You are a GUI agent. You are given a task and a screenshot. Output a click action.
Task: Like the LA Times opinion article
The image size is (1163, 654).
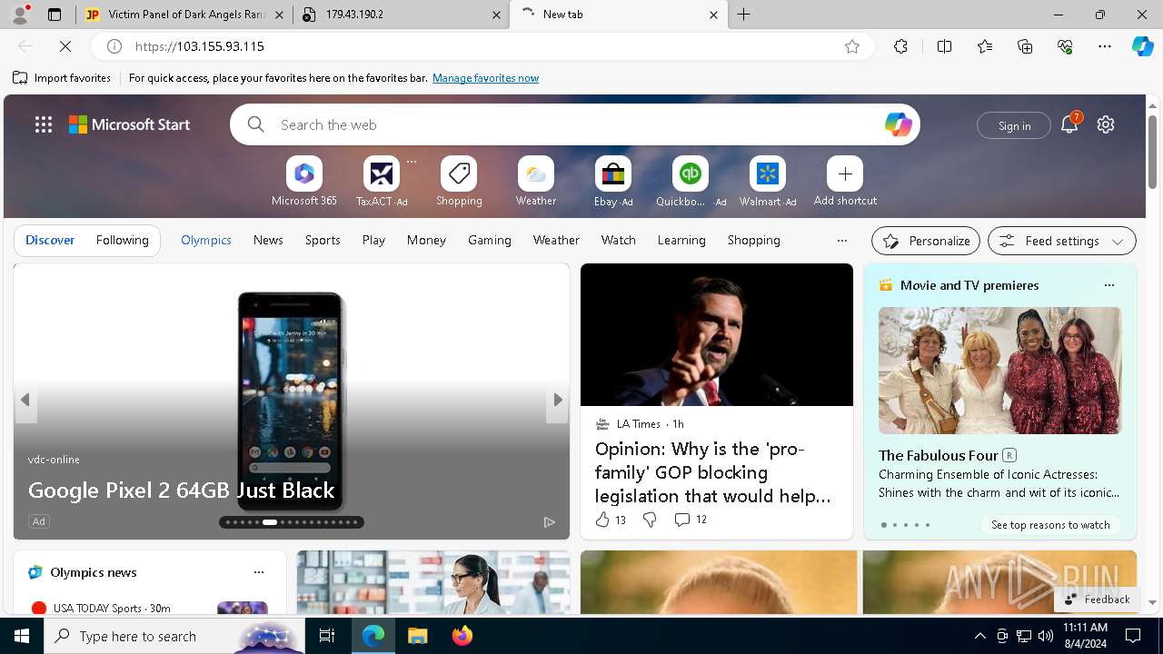click(x=611, y=520)
